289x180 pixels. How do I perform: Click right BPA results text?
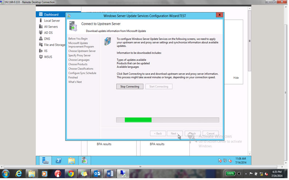(157, 144)
